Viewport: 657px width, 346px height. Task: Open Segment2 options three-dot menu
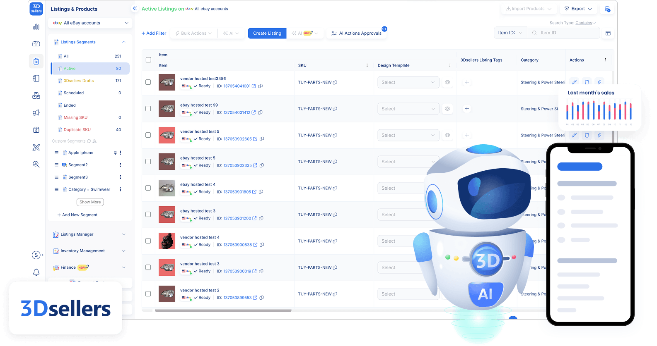[x=121, y=165]
